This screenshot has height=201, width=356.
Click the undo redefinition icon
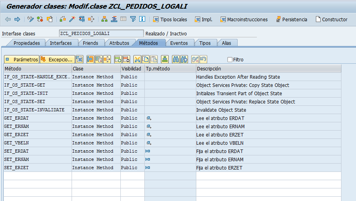point(98,59)
